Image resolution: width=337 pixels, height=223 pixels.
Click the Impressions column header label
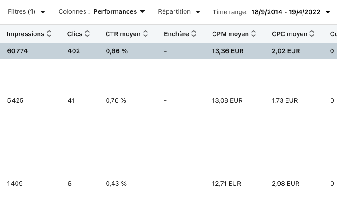coord(26,34)
